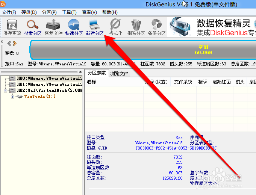
Task: Select the 删除分区 delete partition icon
Action: pos(136,27)
